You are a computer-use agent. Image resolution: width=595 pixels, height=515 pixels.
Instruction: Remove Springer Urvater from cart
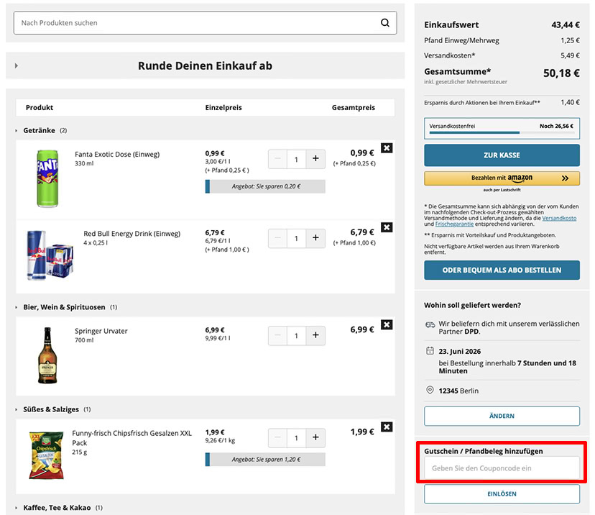[387, 324]
